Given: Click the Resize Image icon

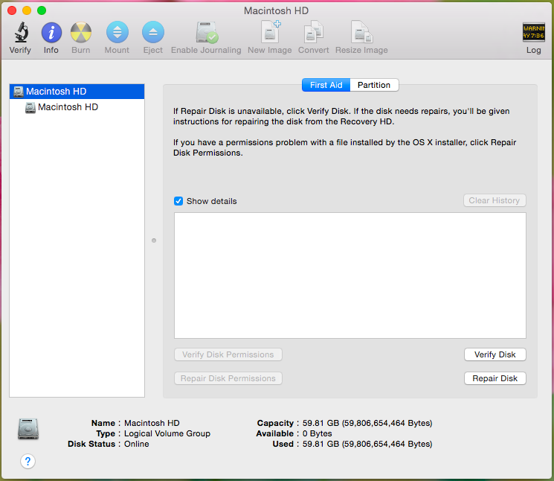Looking at the screenshot, I should click(362, 32).
